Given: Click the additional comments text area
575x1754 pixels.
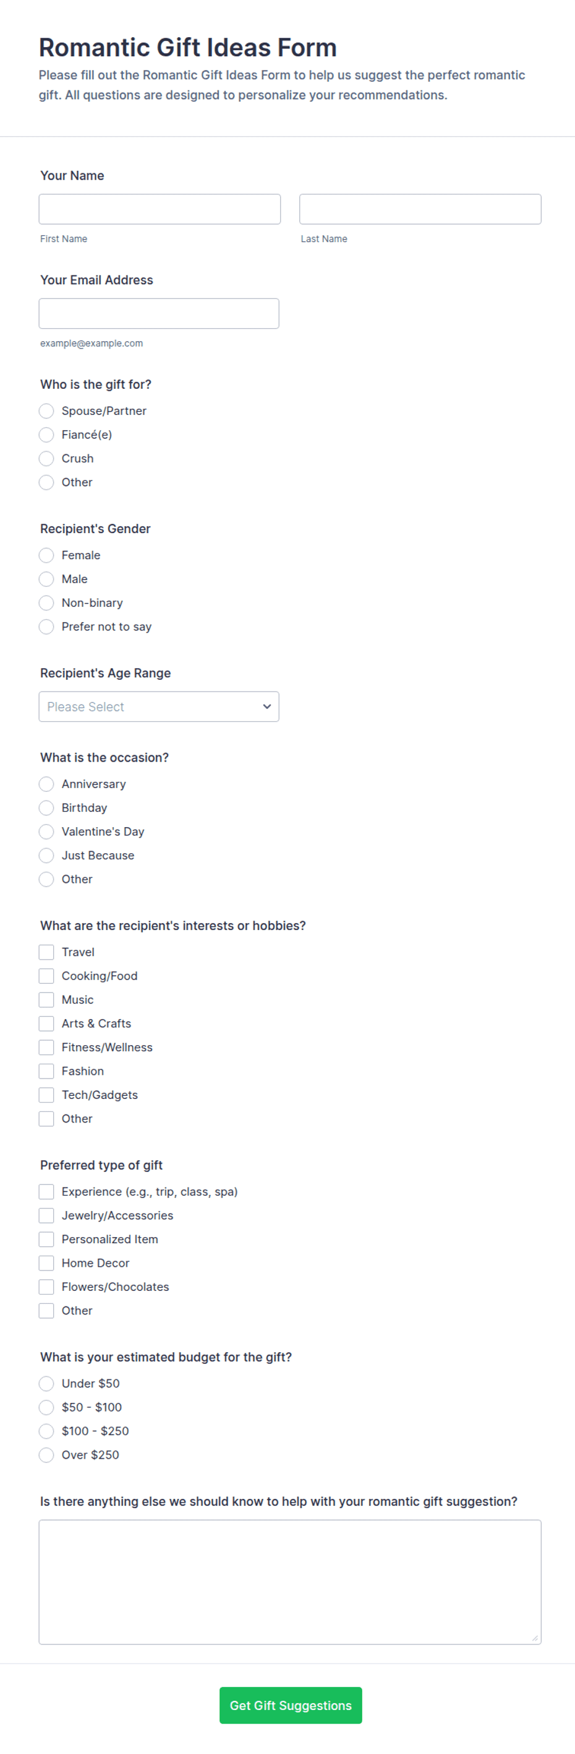Looking at the screenshot, I should [x=289, y=1582].
